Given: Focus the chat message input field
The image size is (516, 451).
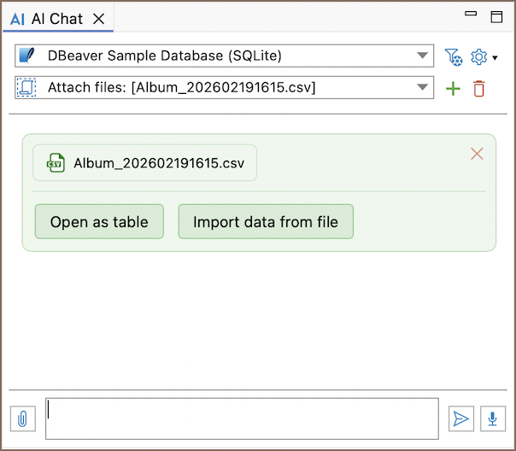Looking at the screenshot, I should point(242,419).
